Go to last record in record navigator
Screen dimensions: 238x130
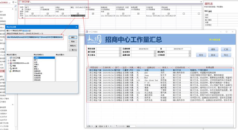(x=111, y=126)
